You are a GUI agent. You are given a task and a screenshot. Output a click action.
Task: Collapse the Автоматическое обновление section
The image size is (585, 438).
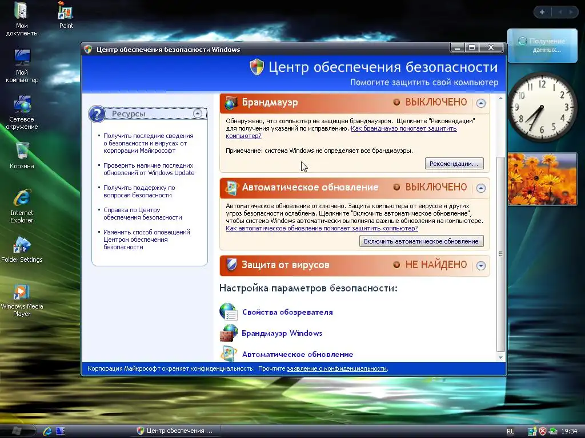click(x=481, y=188)
